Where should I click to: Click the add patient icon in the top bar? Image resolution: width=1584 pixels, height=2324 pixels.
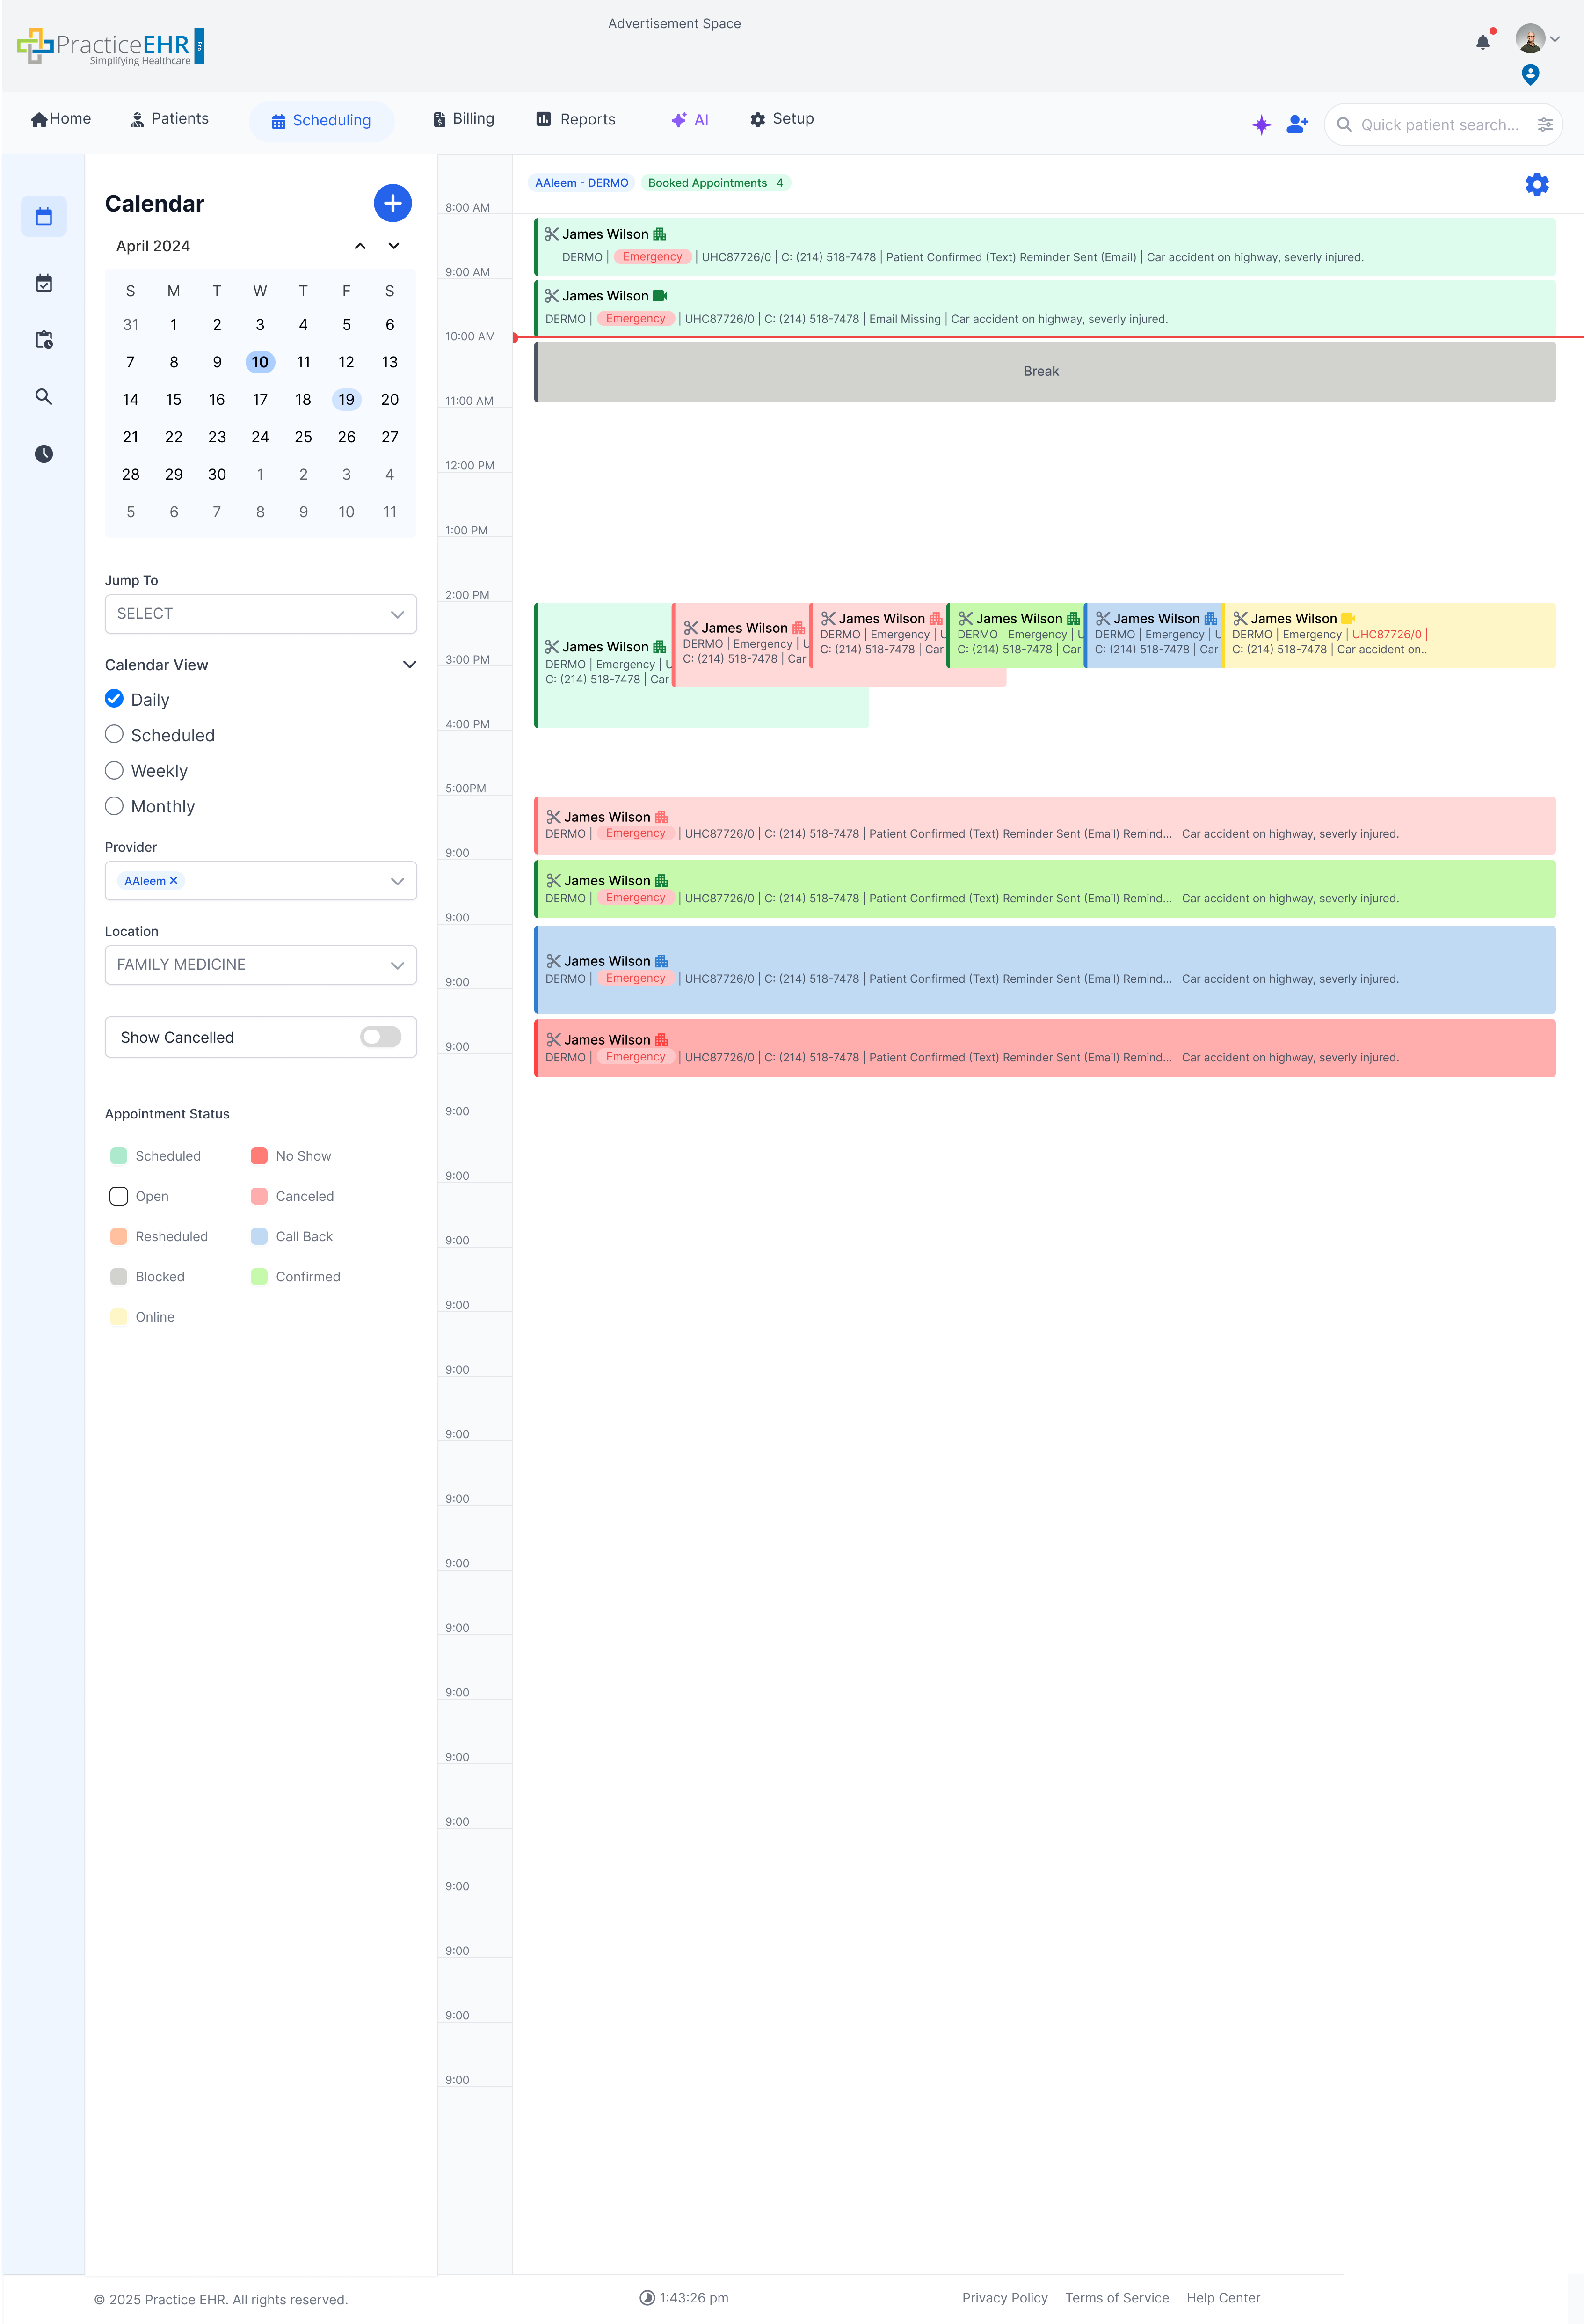[x=1297, y=124]
